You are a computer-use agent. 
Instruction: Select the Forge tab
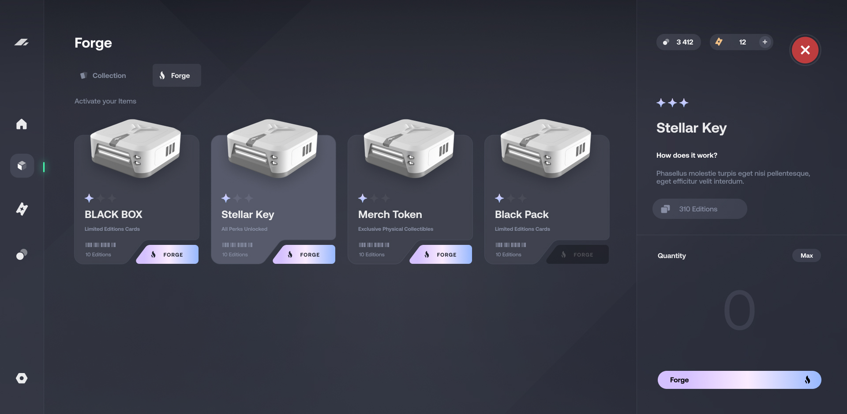177,75
